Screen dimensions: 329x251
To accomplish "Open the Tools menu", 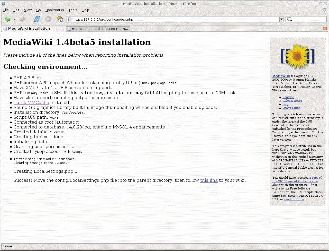I will point(73,10).
